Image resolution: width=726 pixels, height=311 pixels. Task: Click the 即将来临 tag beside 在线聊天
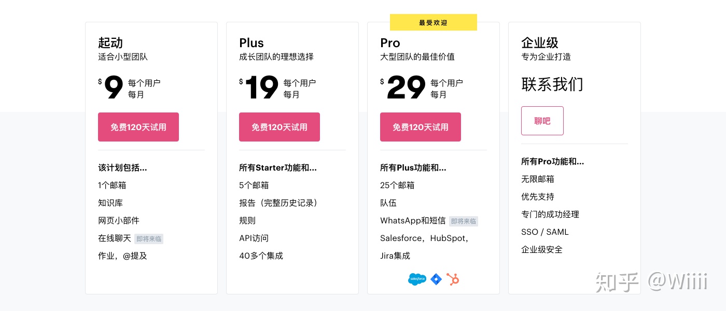click(149, 238)
